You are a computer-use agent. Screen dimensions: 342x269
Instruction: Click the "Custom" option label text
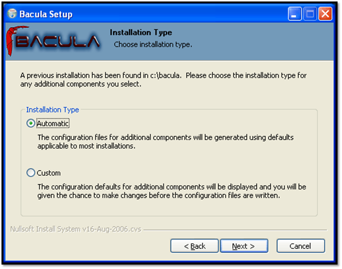(49, 173)
